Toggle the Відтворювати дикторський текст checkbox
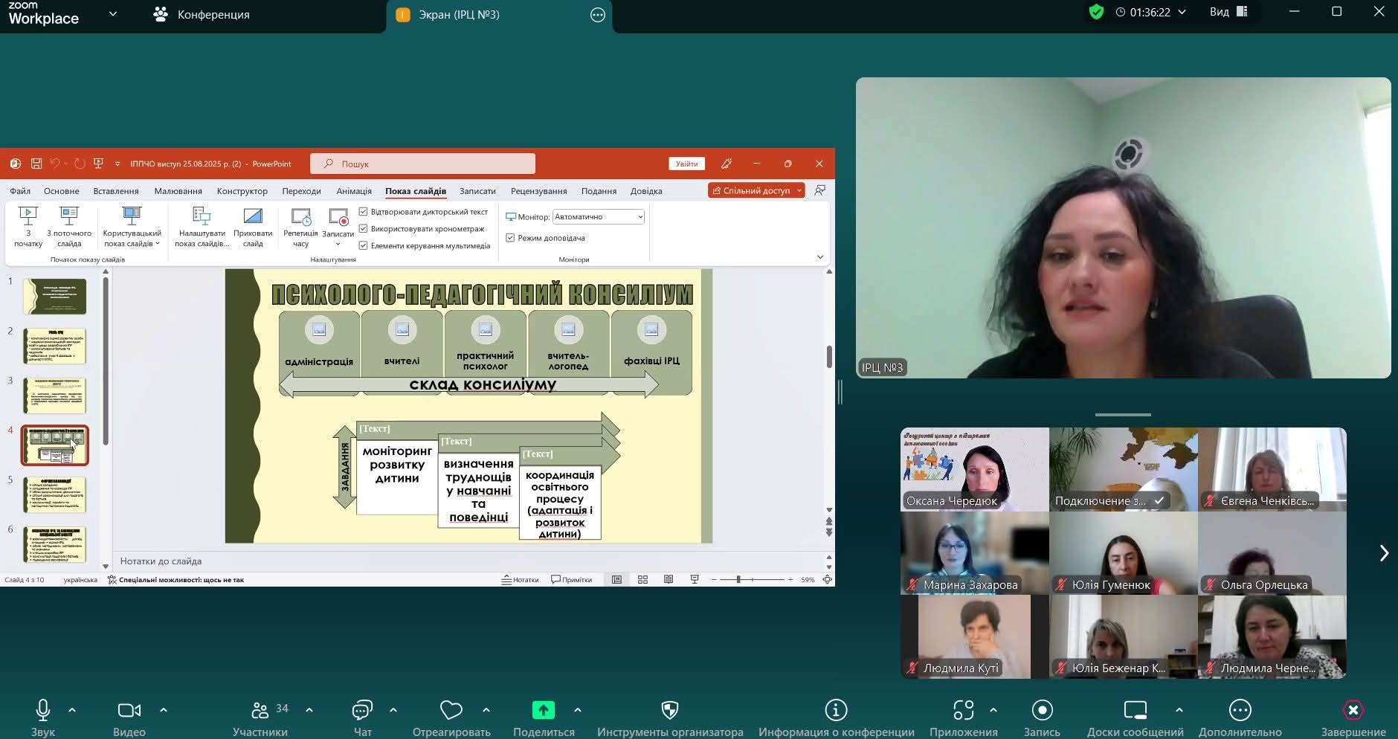 click(x=364, y=212)
